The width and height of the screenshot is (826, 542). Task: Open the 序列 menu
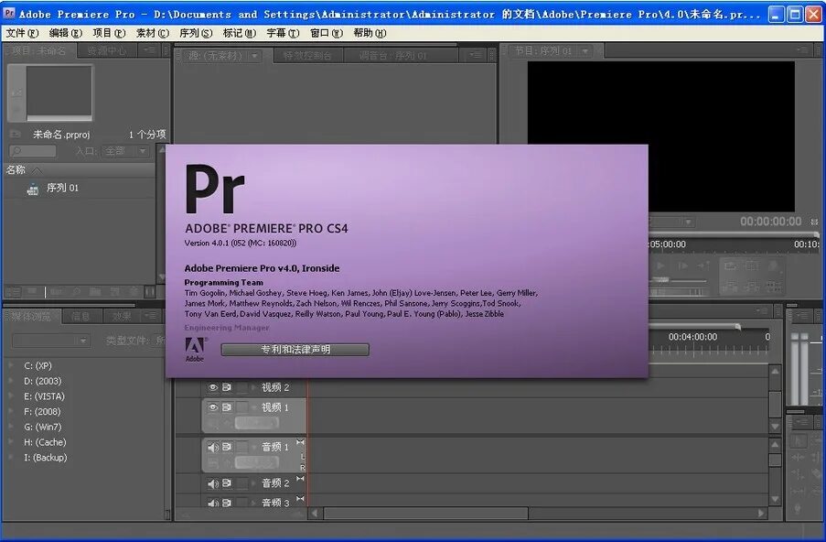(196, 33)
